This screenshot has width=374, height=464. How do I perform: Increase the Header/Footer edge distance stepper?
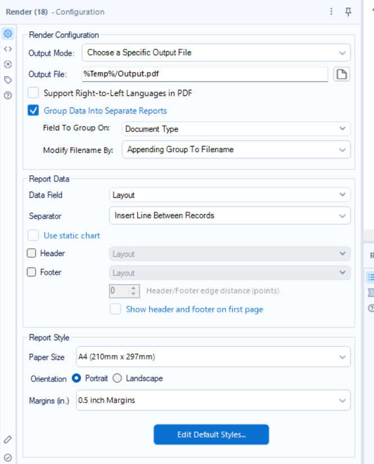(134, 289)
